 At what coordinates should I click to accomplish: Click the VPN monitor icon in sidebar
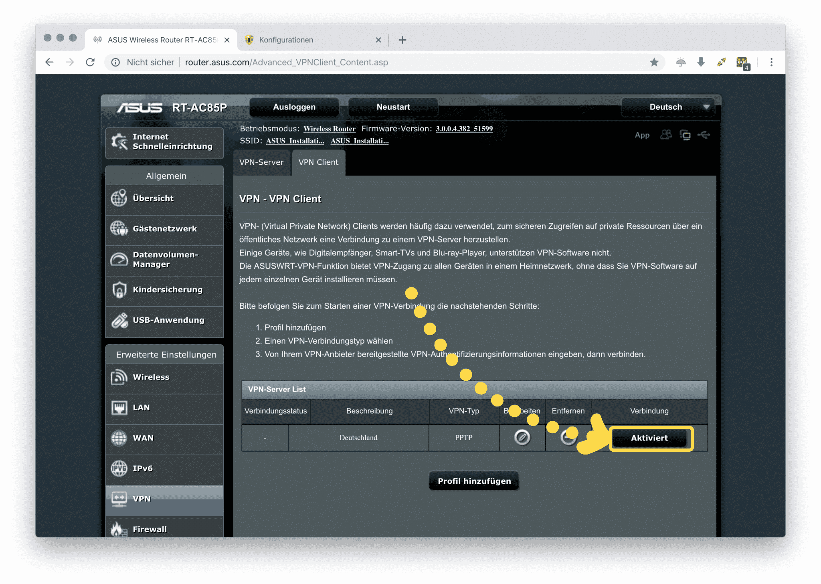pos(119,499)
